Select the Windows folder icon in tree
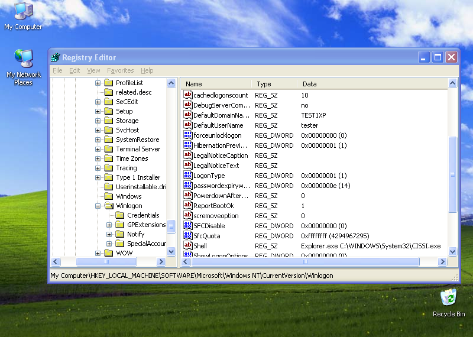The width and height of the screenshot is (473, 337). point(108,196)
